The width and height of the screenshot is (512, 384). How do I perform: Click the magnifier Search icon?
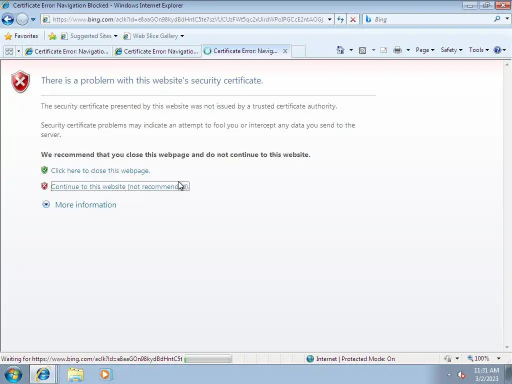(x=497, y=19)
